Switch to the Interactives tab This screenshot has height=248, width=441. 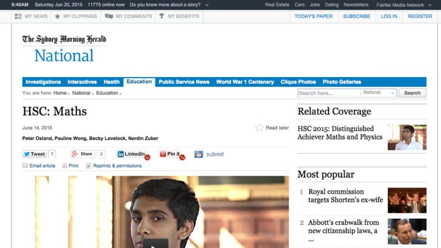(82, 82)
